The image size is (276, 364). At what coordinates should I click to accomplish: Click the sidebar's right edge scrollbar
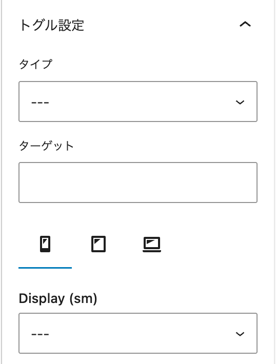point(274,182)
